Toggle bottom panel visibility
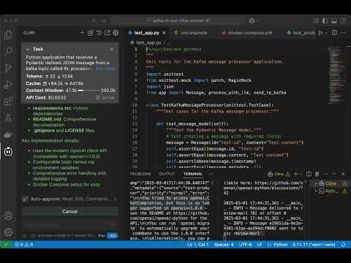351x263 pixels. [334, 20]
